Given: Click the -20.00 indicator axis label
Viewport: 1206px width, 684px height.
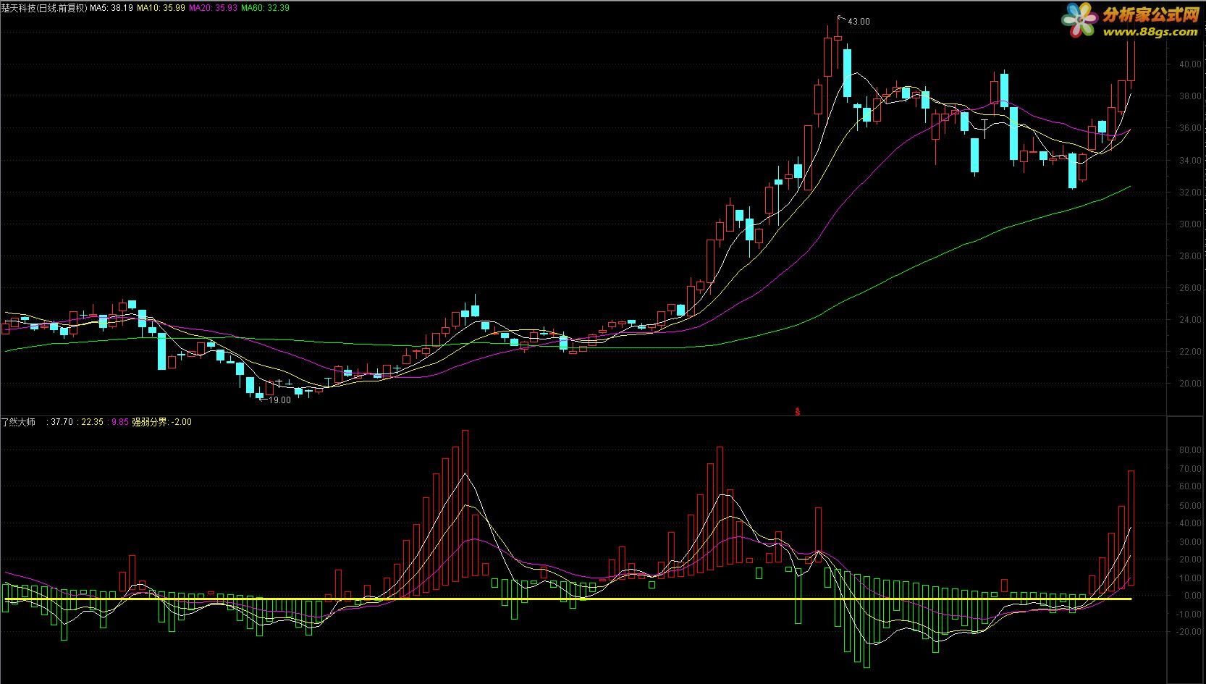Looking at the screenshot, I should [1189, 633].
